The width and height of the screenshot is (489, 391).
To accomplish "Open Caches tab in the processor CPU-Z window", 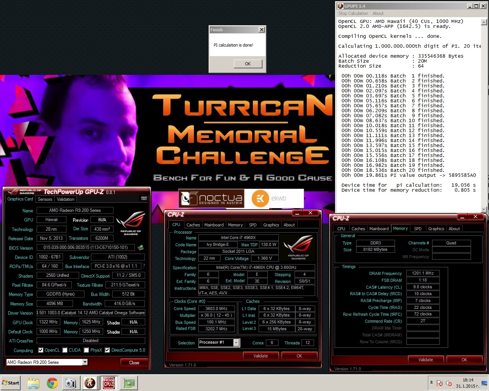I will point(193,225).
